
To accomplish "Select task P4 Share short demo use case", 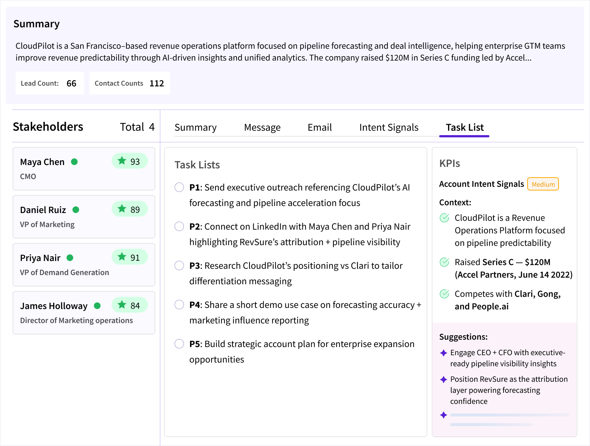I will [179, 305].
